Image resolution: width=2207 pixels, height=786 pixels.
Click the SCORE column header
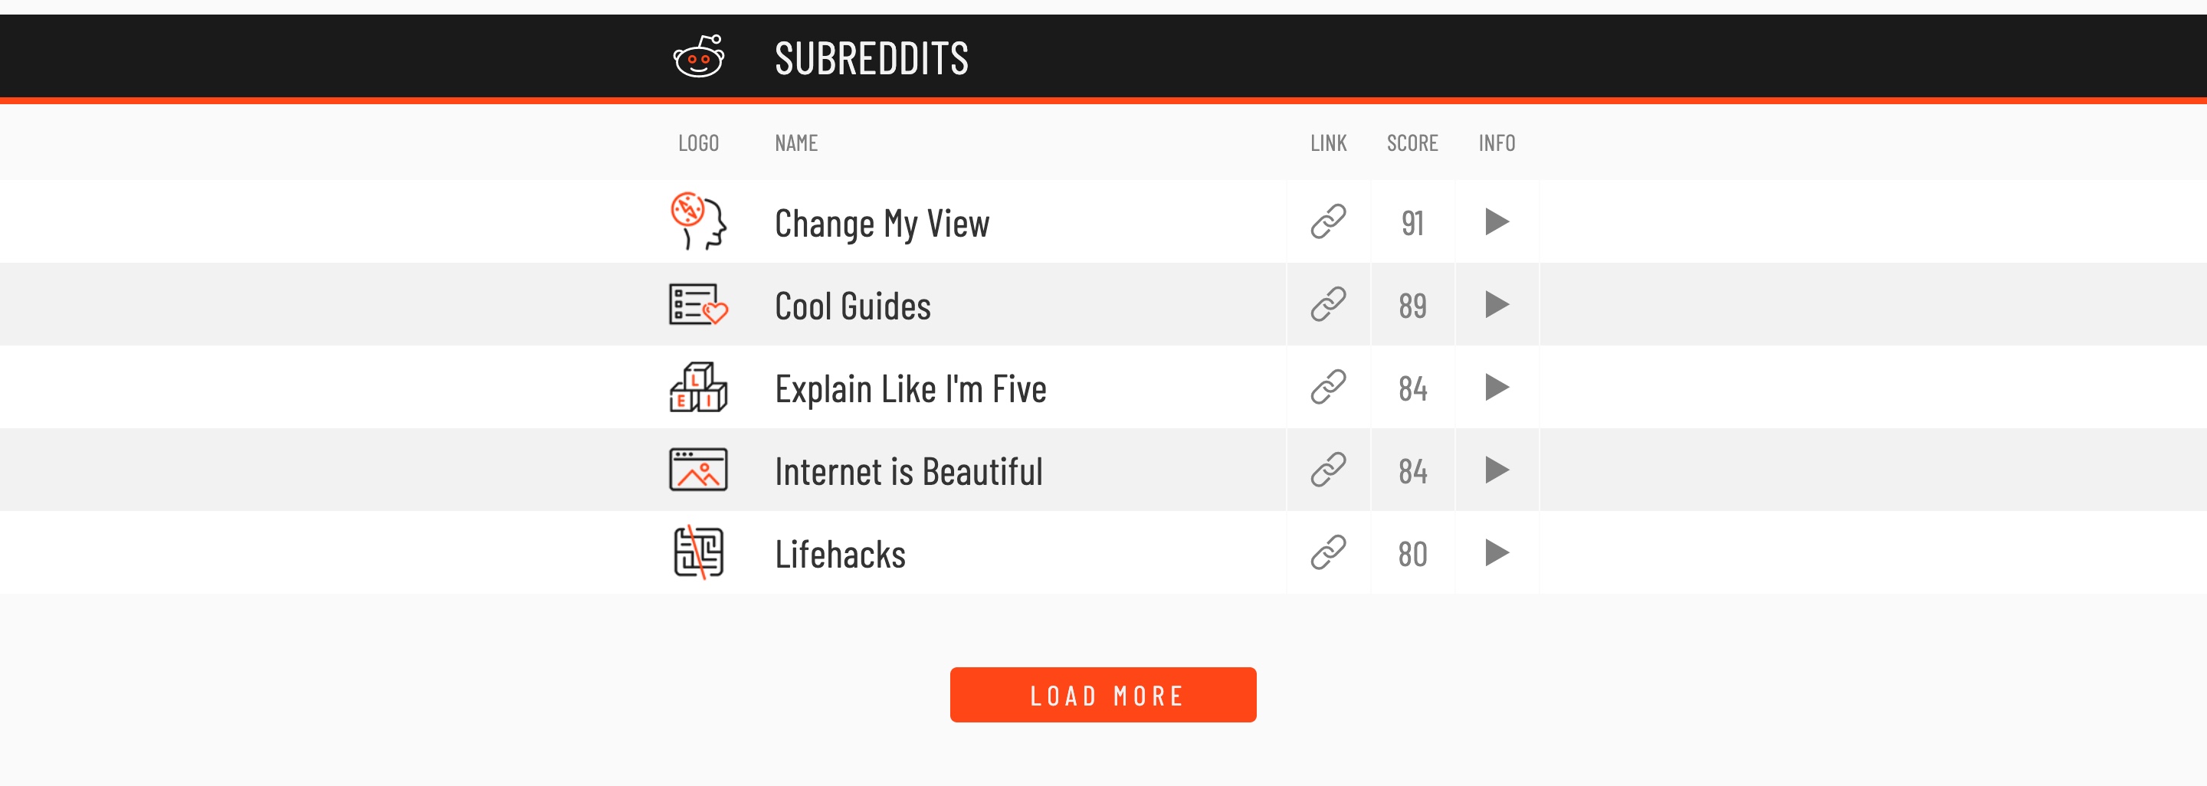1412,143
